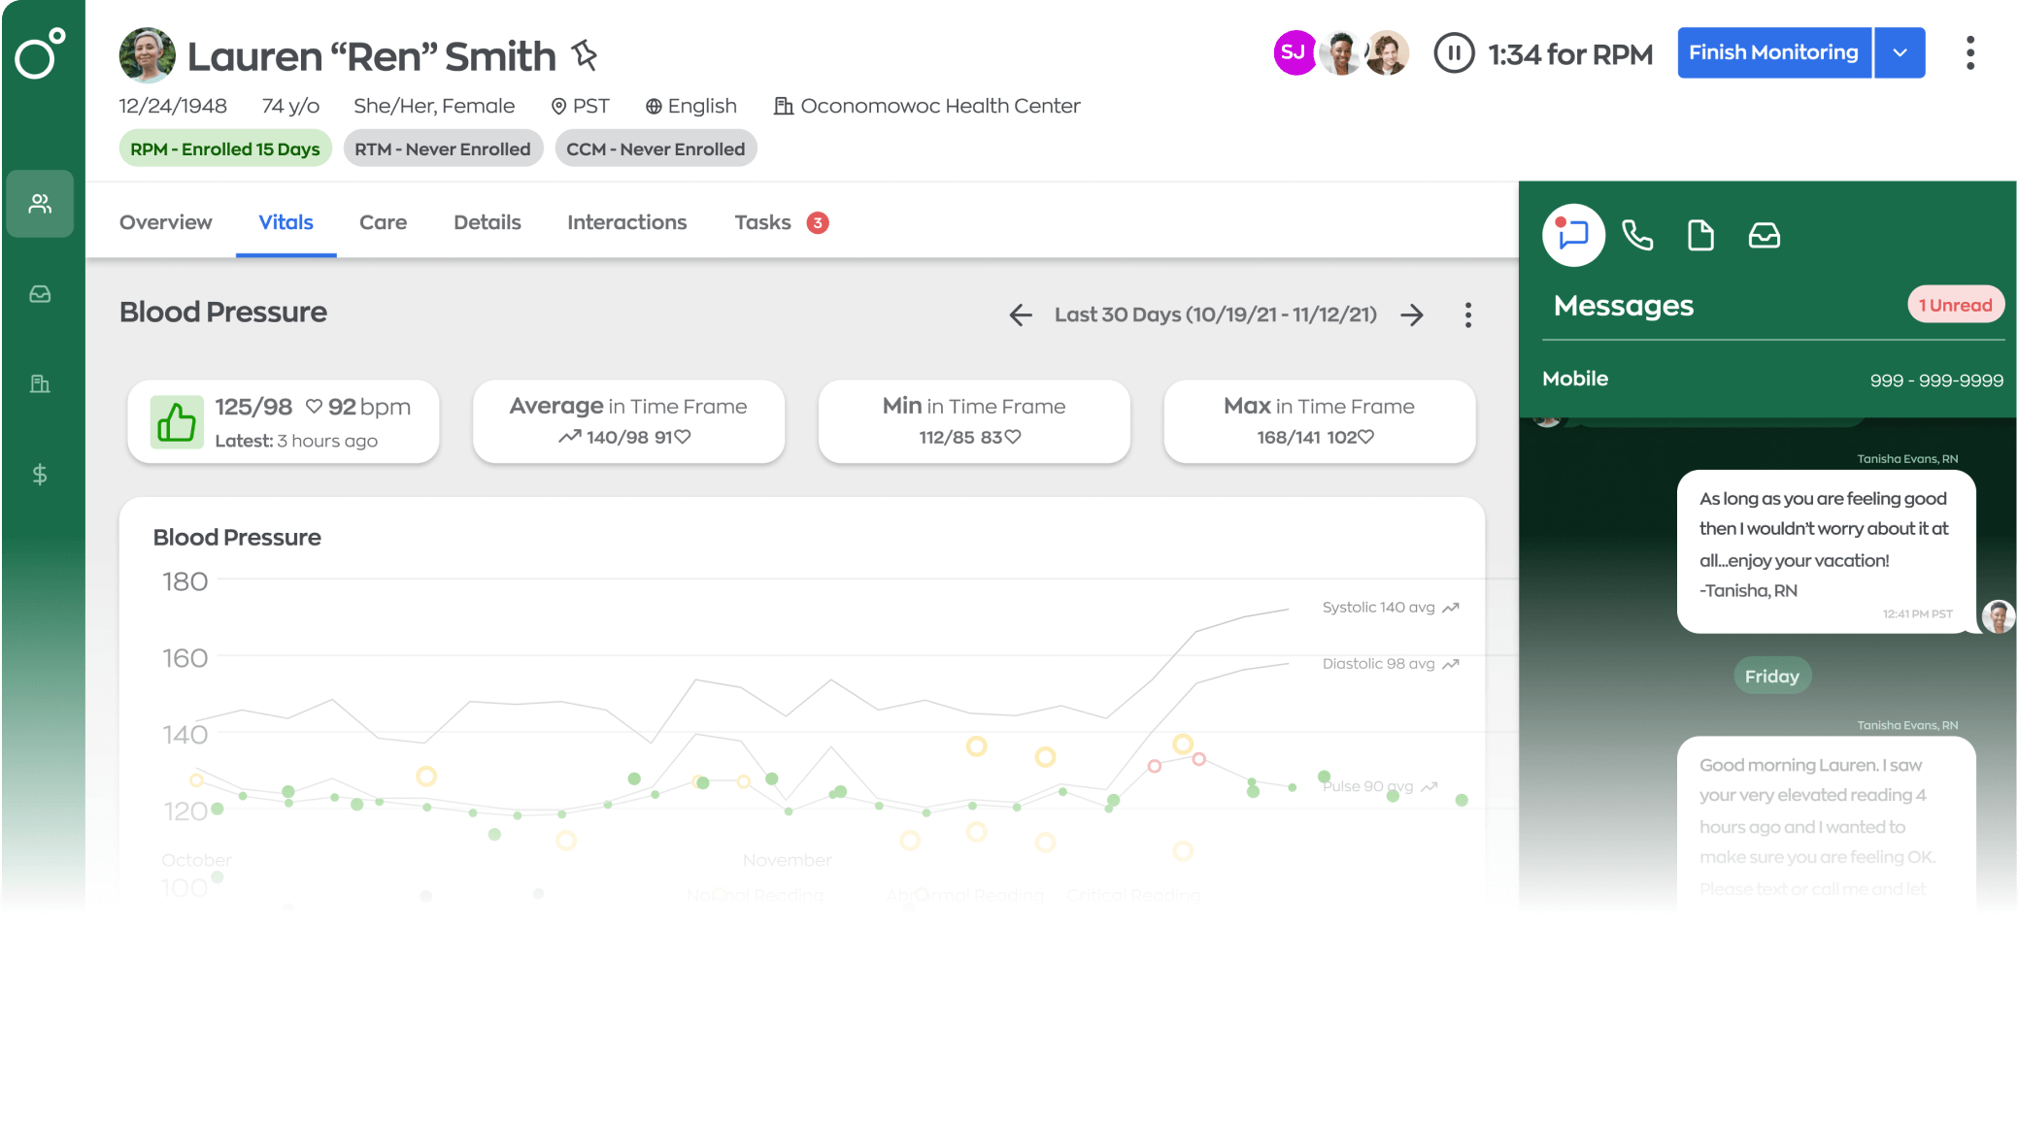
Task: Select the Patients icon in the left sidebar
Action: [40, 204]
